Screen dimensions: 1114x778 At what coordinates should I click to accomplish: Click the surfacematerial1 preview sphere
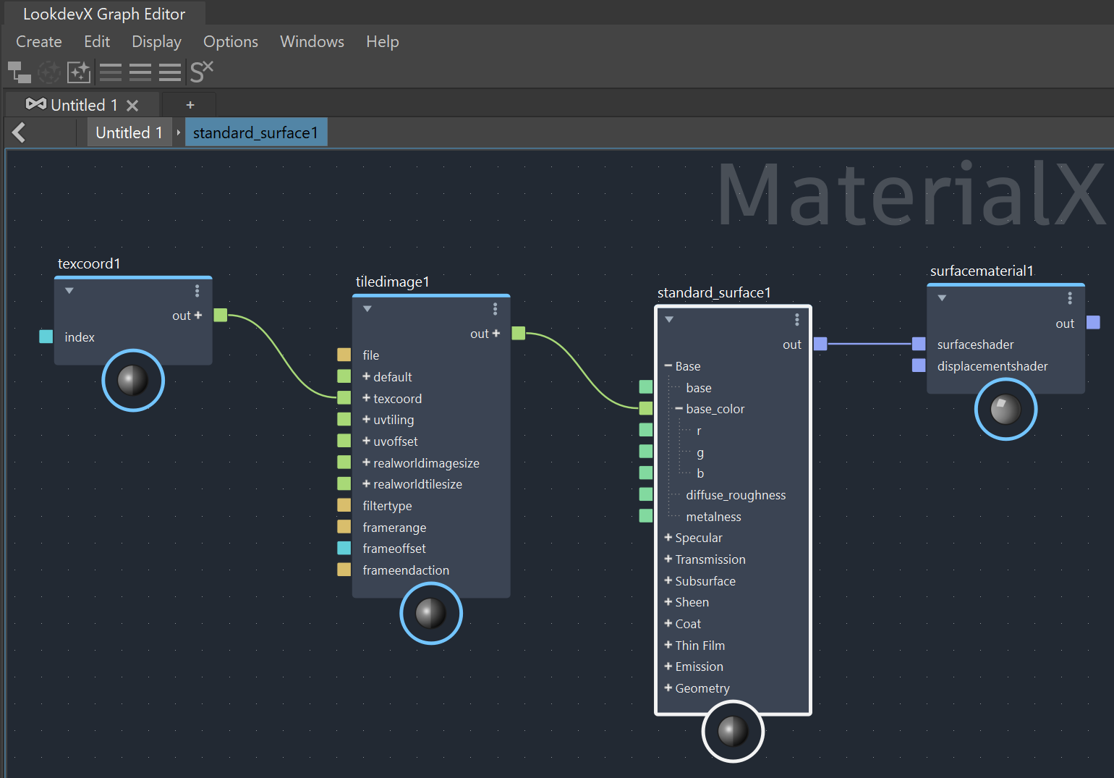point(1005,409)
